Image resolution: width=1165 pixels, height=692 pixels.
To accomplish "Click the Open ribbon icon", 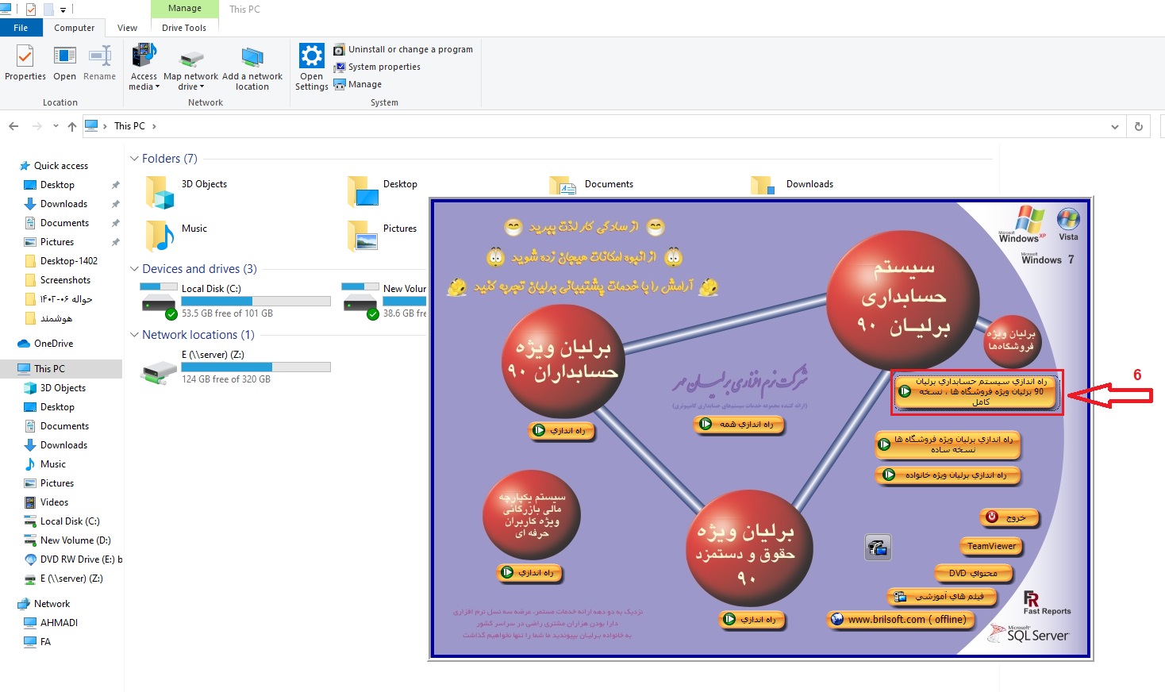I will coord(64,63).
